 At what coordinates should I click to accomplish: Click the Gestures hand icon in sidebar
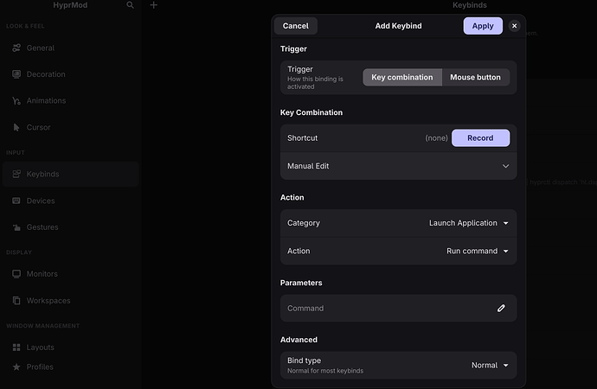pos(16,227)
